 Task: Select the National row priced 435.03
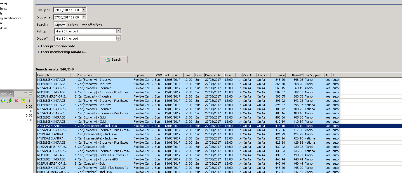(x=188, y=151)
